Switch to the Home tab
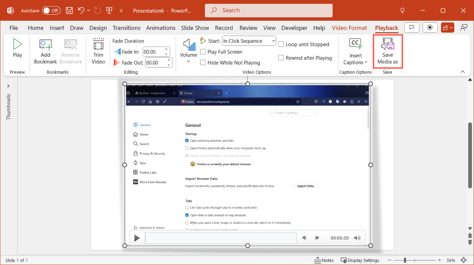The image size is (474, 265). [36, 28]
